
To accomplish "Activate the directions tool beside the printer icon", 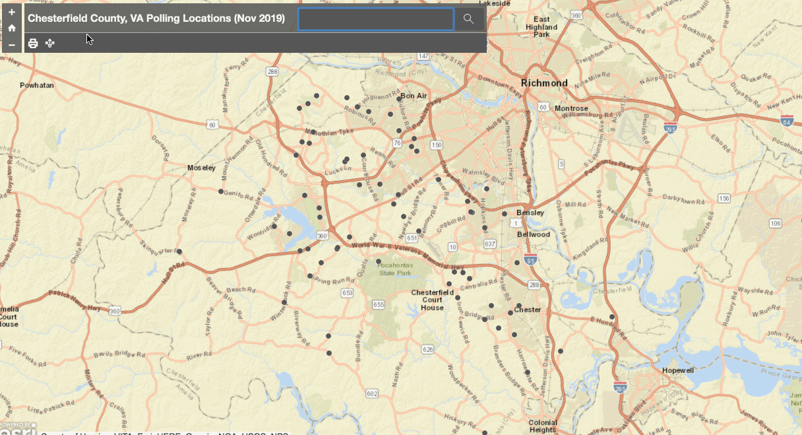I will tap(49, 43).
